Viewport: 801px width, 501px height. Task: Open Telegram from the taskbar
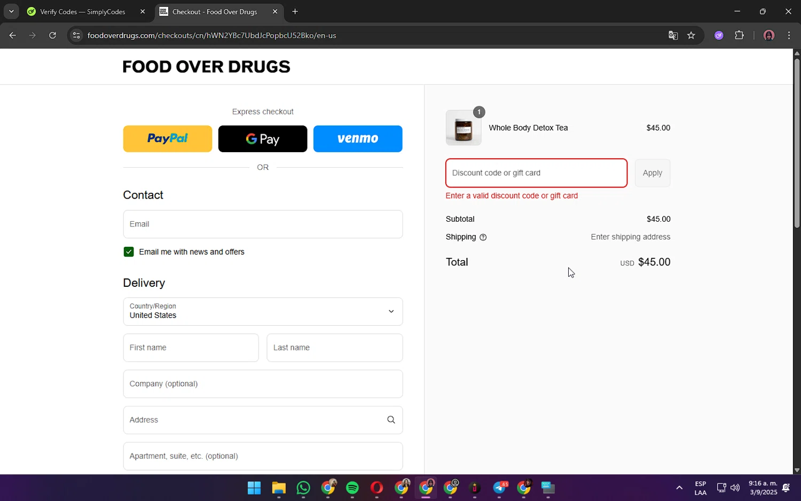pyautogui.click(x=500, y=488)
